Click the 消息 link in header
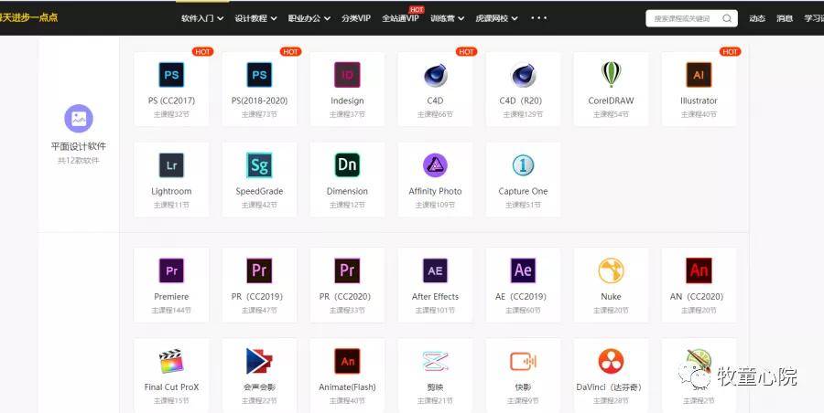Screen dimensions: 824x413 785,18
